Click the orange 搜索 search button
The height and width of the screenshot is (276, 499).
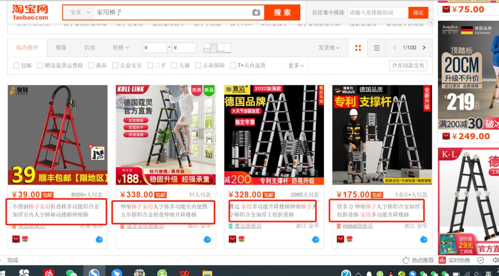[x=282, y=12]
